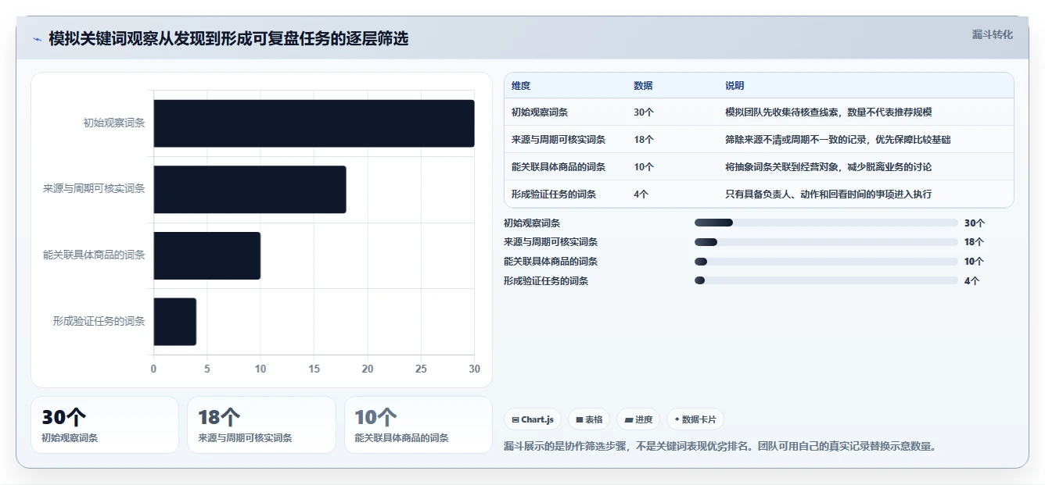Viewport: 1045px width, 485px height.
Task: Click the 形成验证任务的词条 bar in the chart
Action: click(174, 321)
